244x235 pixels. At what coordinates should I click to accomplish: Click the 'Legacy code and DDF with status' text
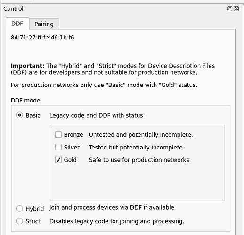click(x=97, y=115)
